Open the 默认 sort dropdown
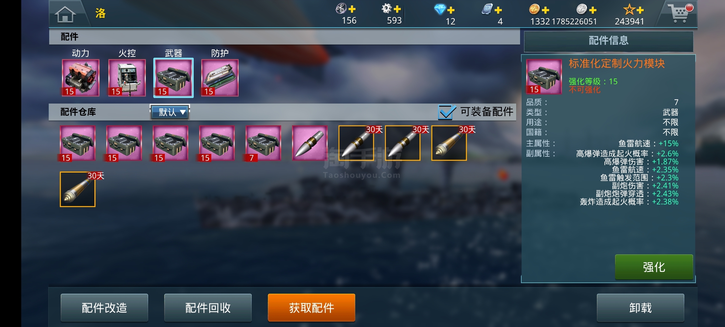725x327 pixels. pyautogui.click(x=170, y=112)
